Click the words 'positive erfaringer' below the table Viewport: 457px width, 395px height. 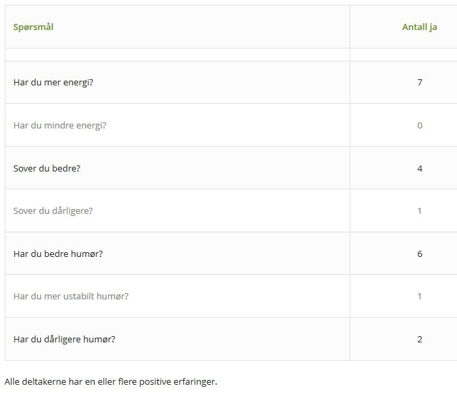[x=178, y=381]
